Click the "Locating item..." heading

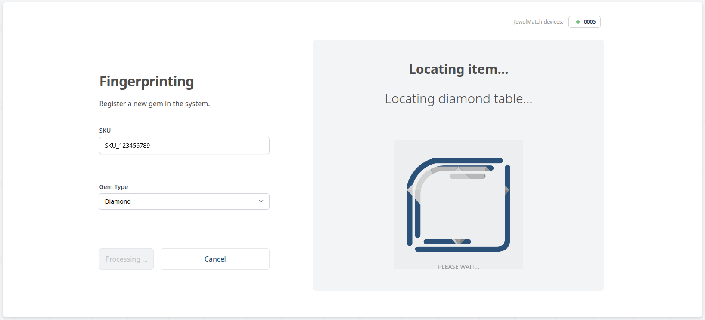[x=458, y=69]
